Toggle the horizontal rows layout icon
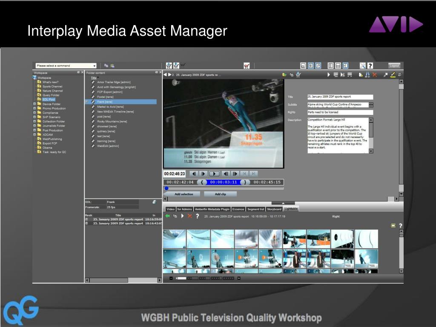This screenshot has height=327, width=436. tap(338, 66)
